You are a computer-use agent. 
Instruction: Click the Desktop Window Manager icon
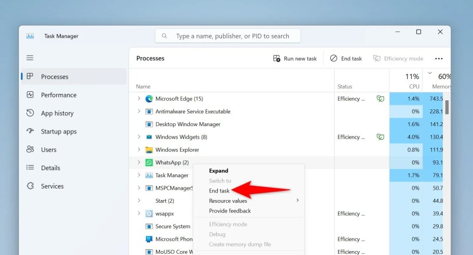tap(149, 124)
